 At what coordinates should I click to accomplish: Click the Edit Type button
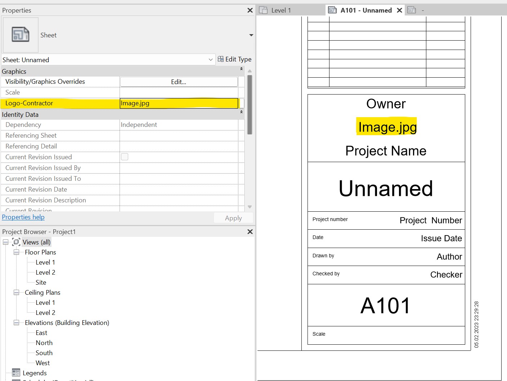click(x=235, y=59)
